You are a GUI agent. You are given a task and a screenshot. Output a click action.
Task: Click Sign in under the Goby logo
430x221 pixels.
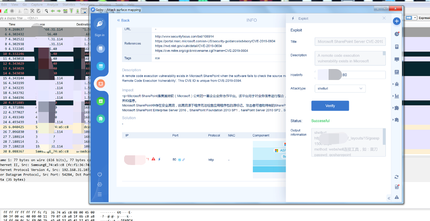(100, 35)
